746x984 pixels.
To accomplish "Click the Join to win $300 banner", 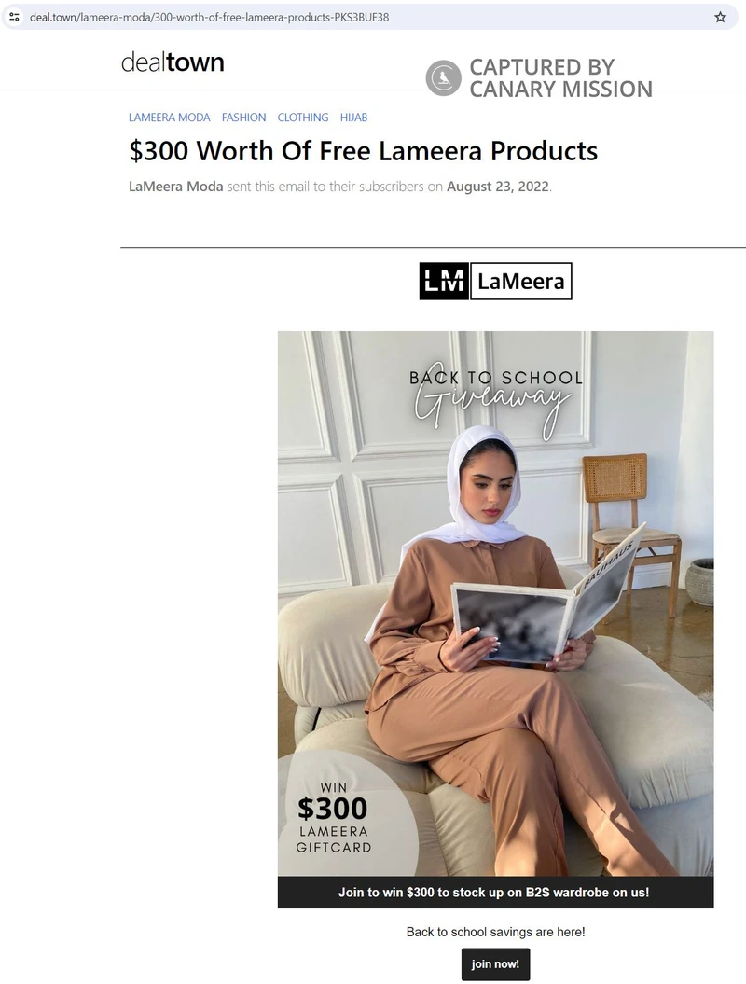I will [x=496, y=893].
